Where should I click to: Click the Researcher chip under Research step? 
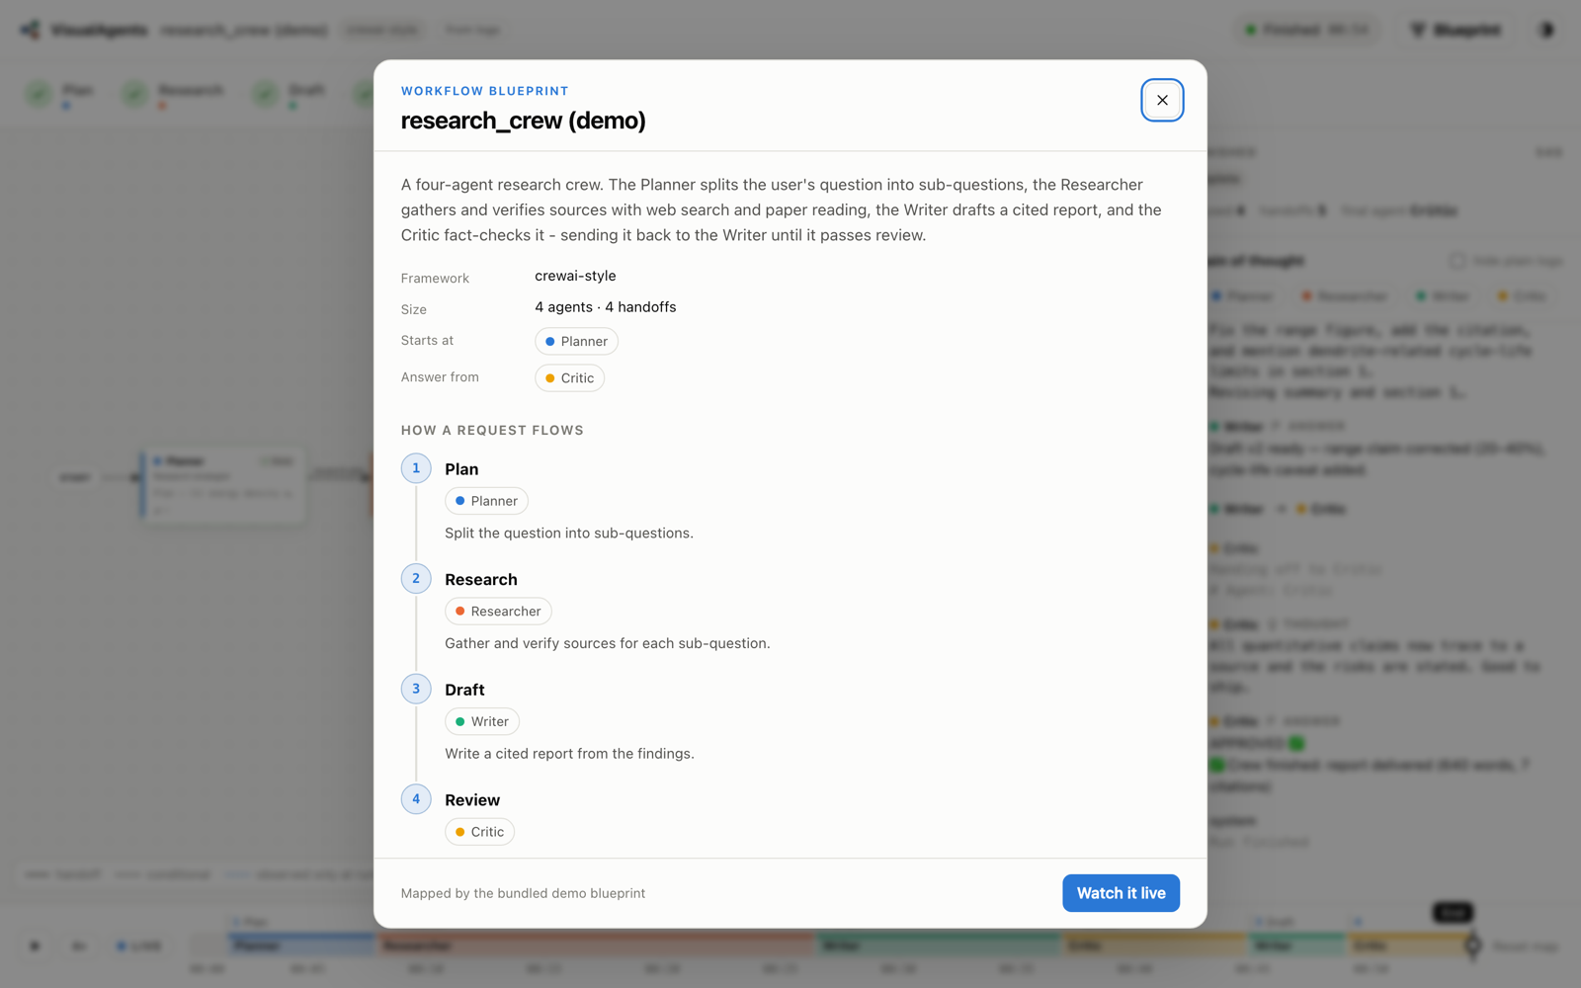[498, 612]
